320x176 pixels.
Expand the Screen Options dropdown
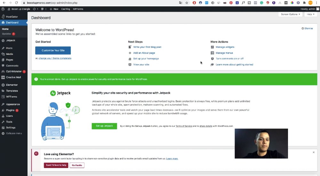coord(290,14)
